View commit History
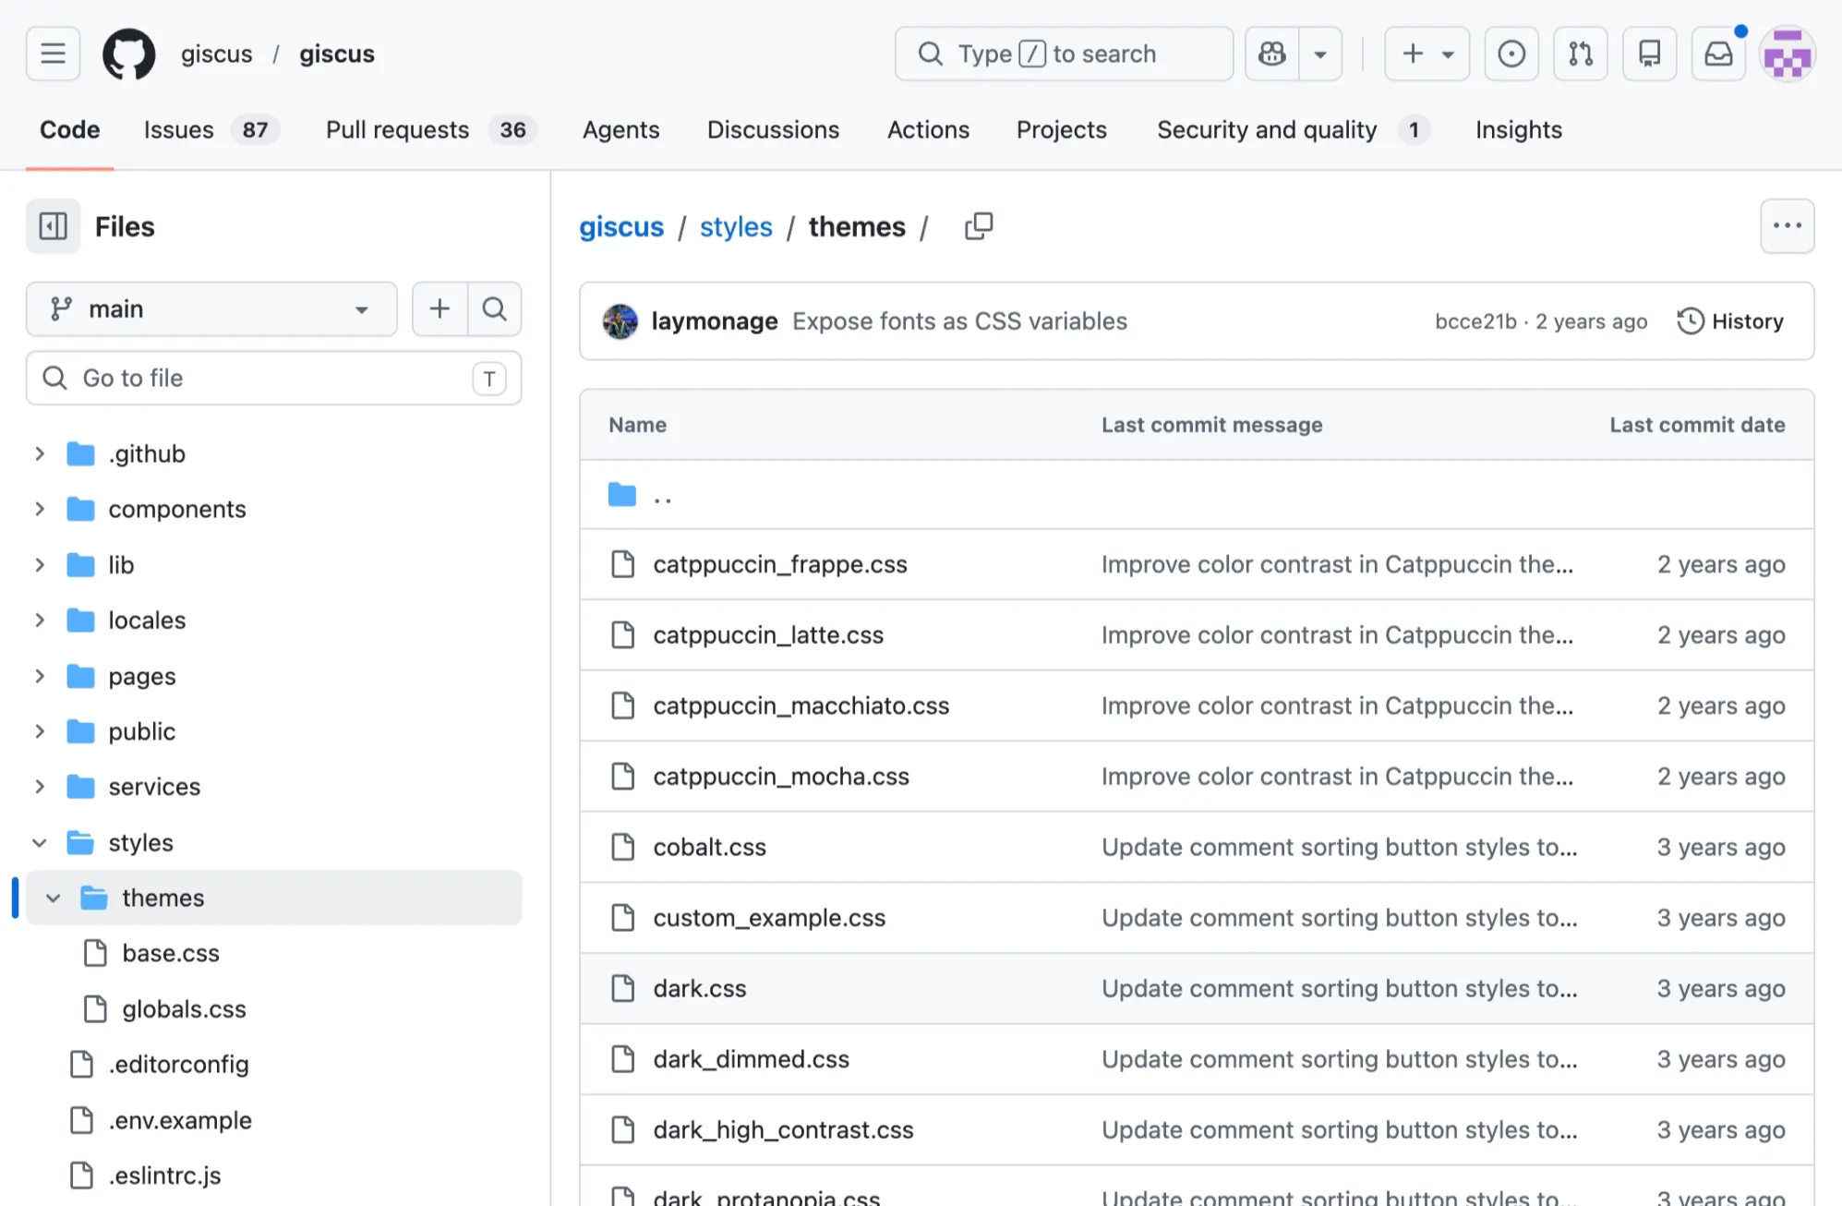Viewport: 1842px width, 1206px height. coord(1730,321)
